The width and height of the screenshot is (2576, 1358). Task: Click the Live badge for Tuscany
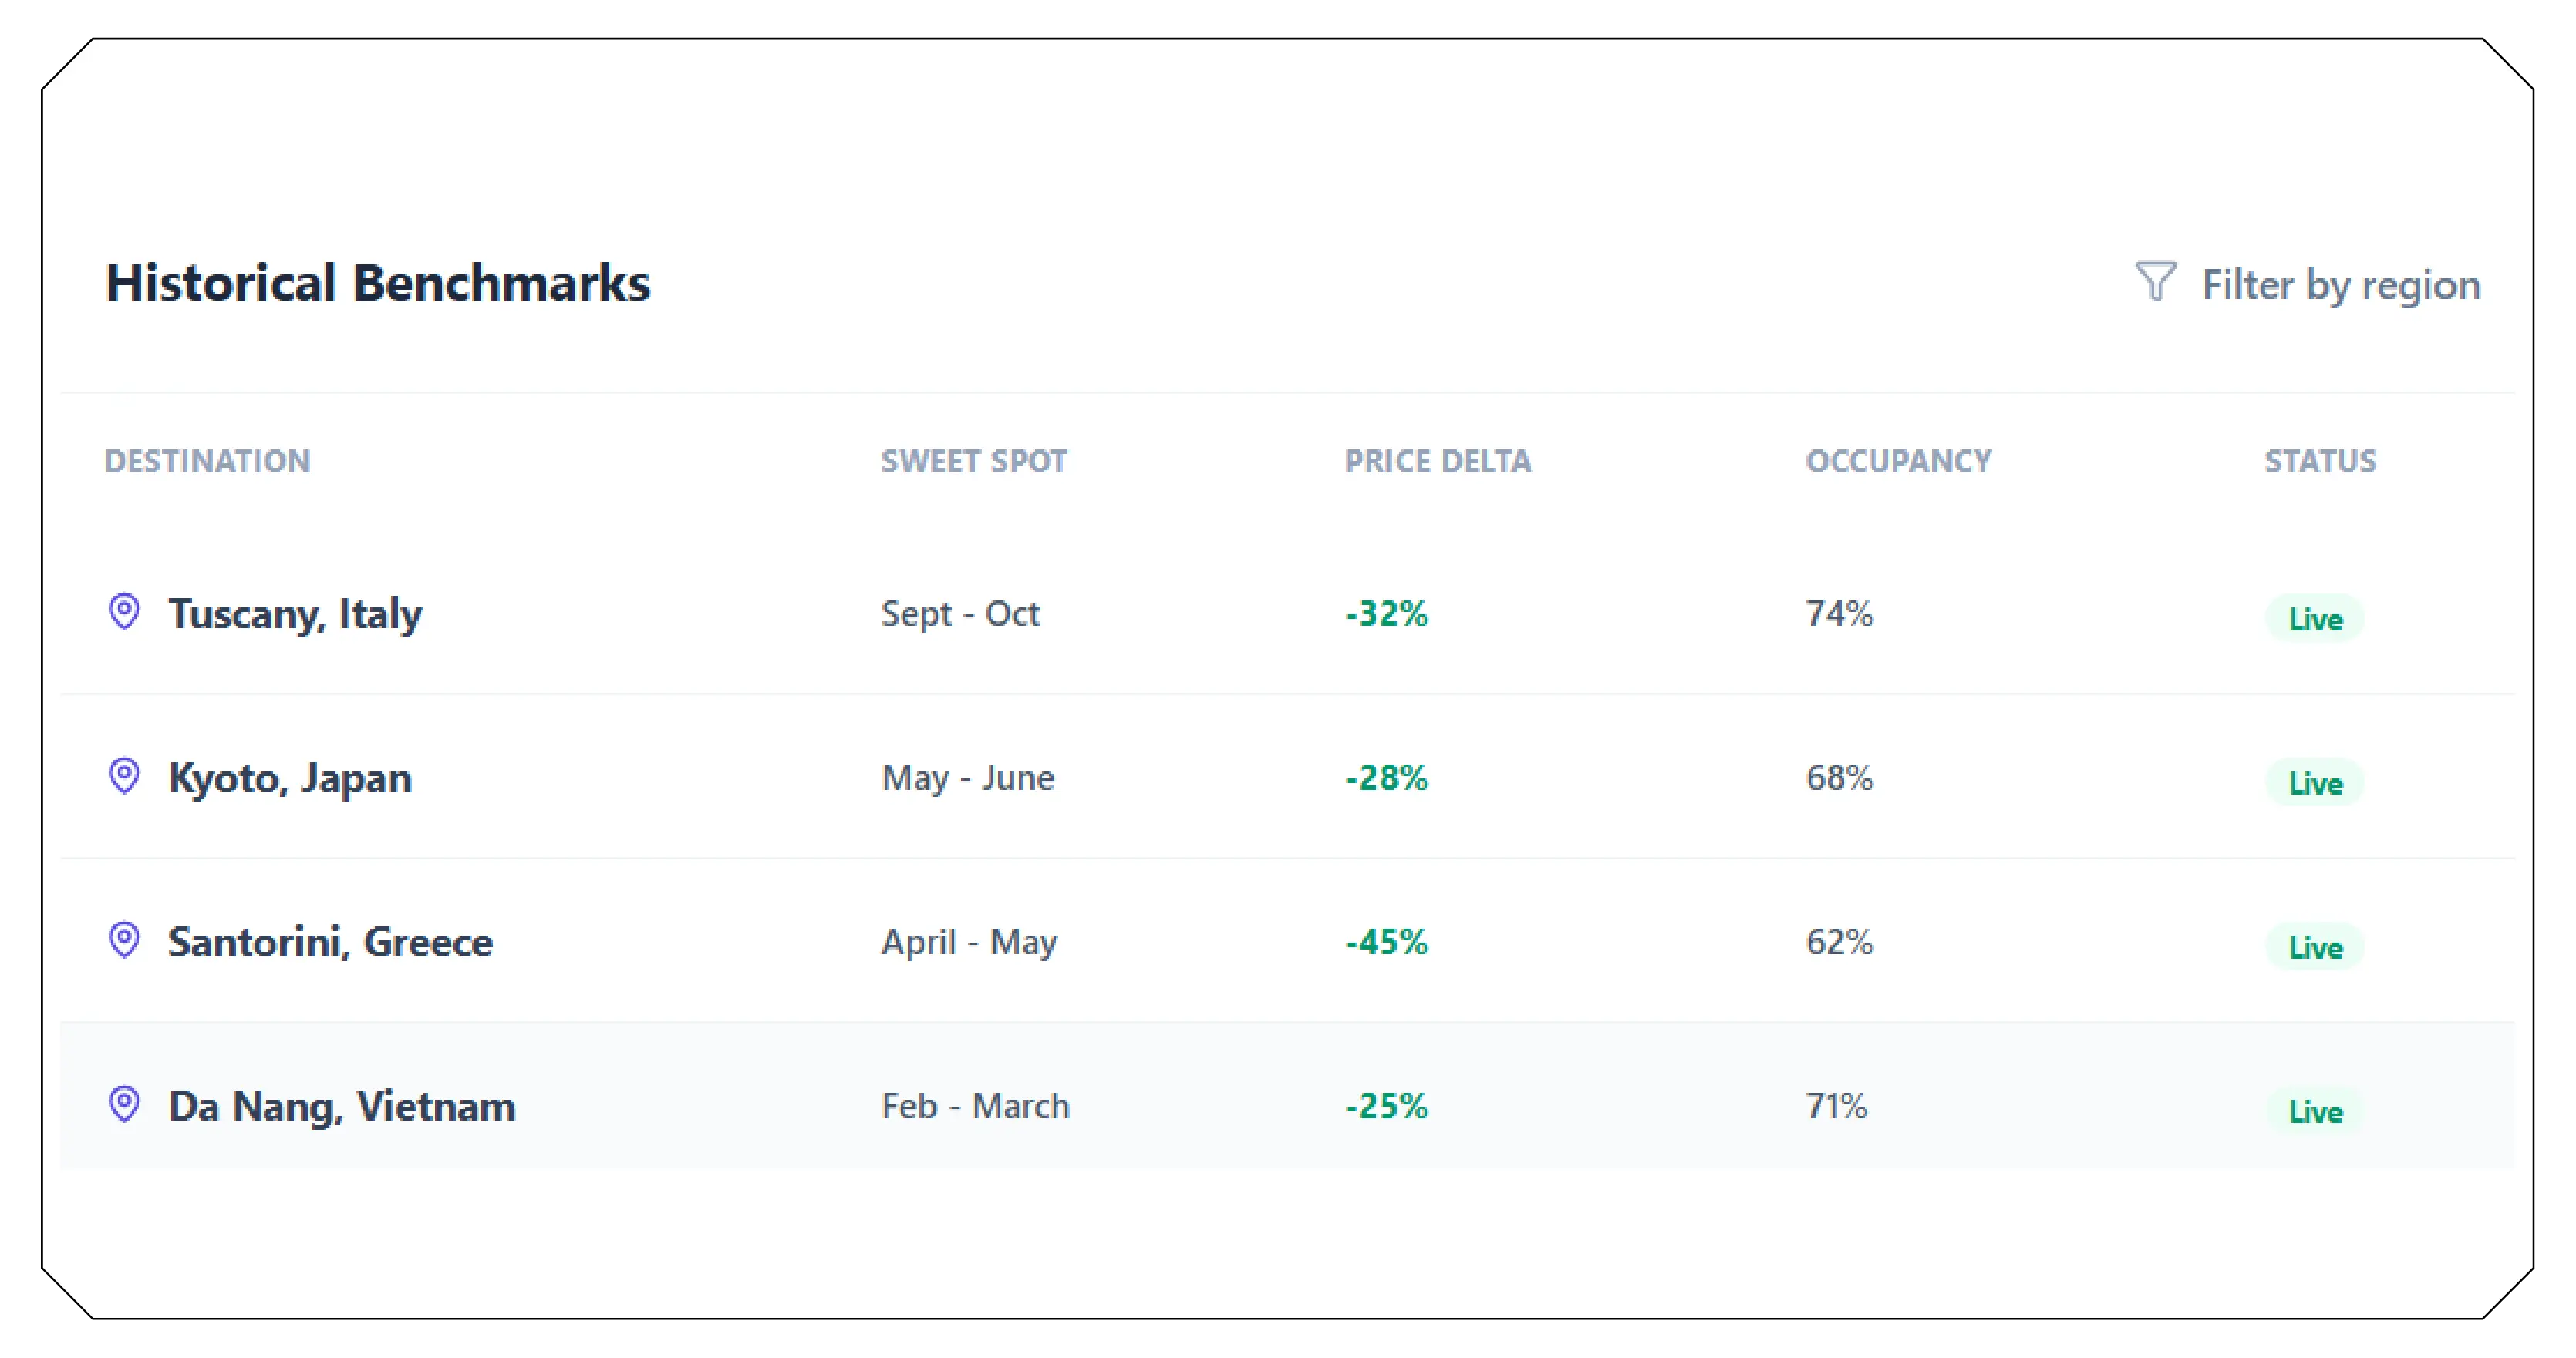pos(2314,619)
